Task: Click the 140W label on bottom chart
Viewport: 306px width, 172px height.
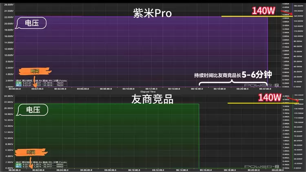Action: [x=269, y=98]
